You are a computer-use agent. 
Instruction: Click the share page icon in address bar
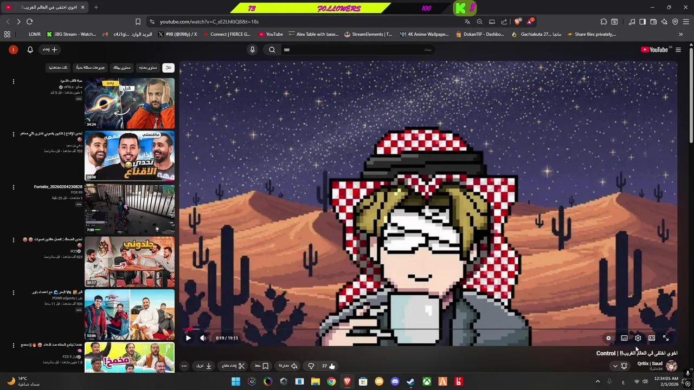coord(504,22)
